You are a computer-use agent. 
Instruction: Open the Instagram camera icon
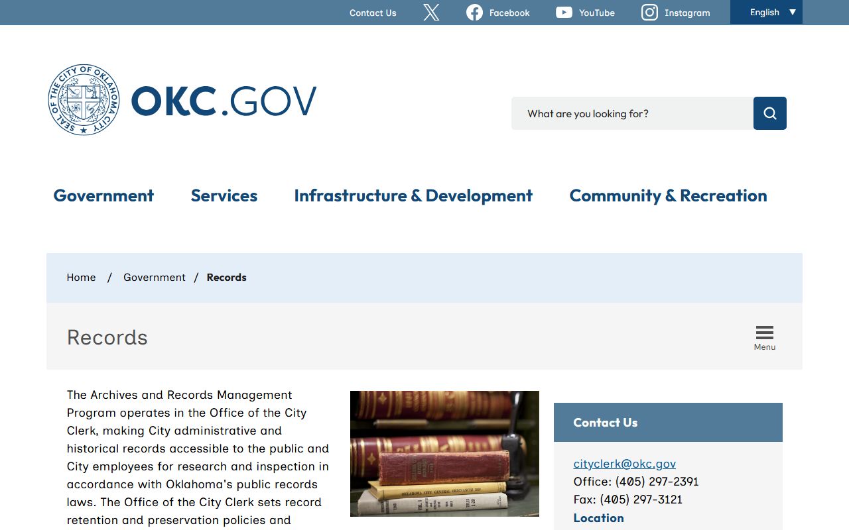pos(649,13)
